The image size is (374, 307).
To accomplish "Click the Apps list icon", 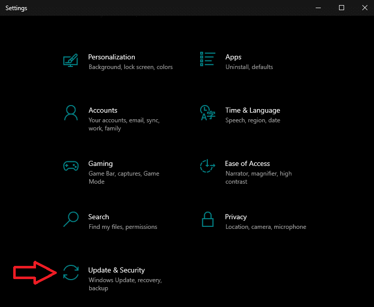I will tap(208, 59).
